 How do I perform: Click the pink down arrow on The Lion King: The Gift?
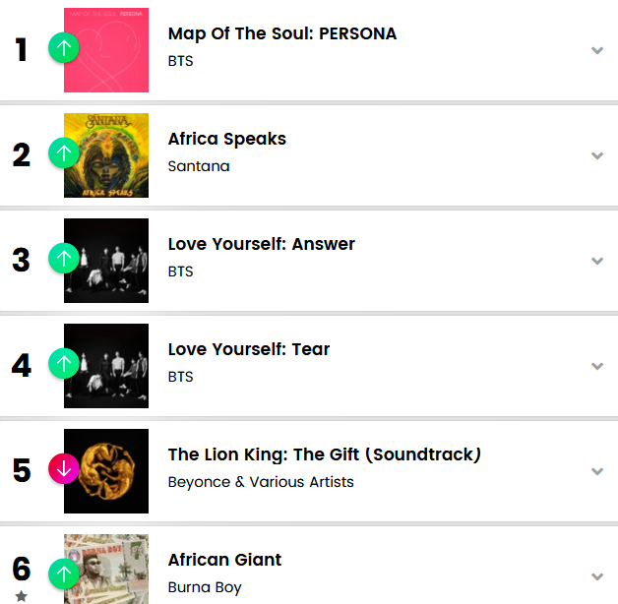64,469
